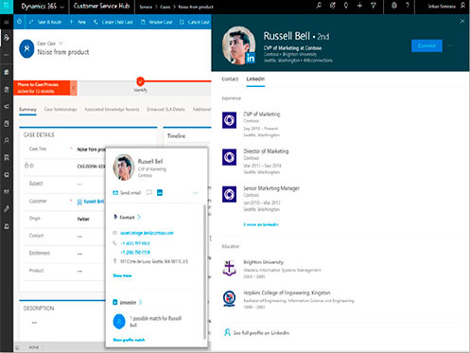The image size is (470, 353).
Task: Click the more on LinkedIn link under Experience
Action: click(x=261, y=224)
